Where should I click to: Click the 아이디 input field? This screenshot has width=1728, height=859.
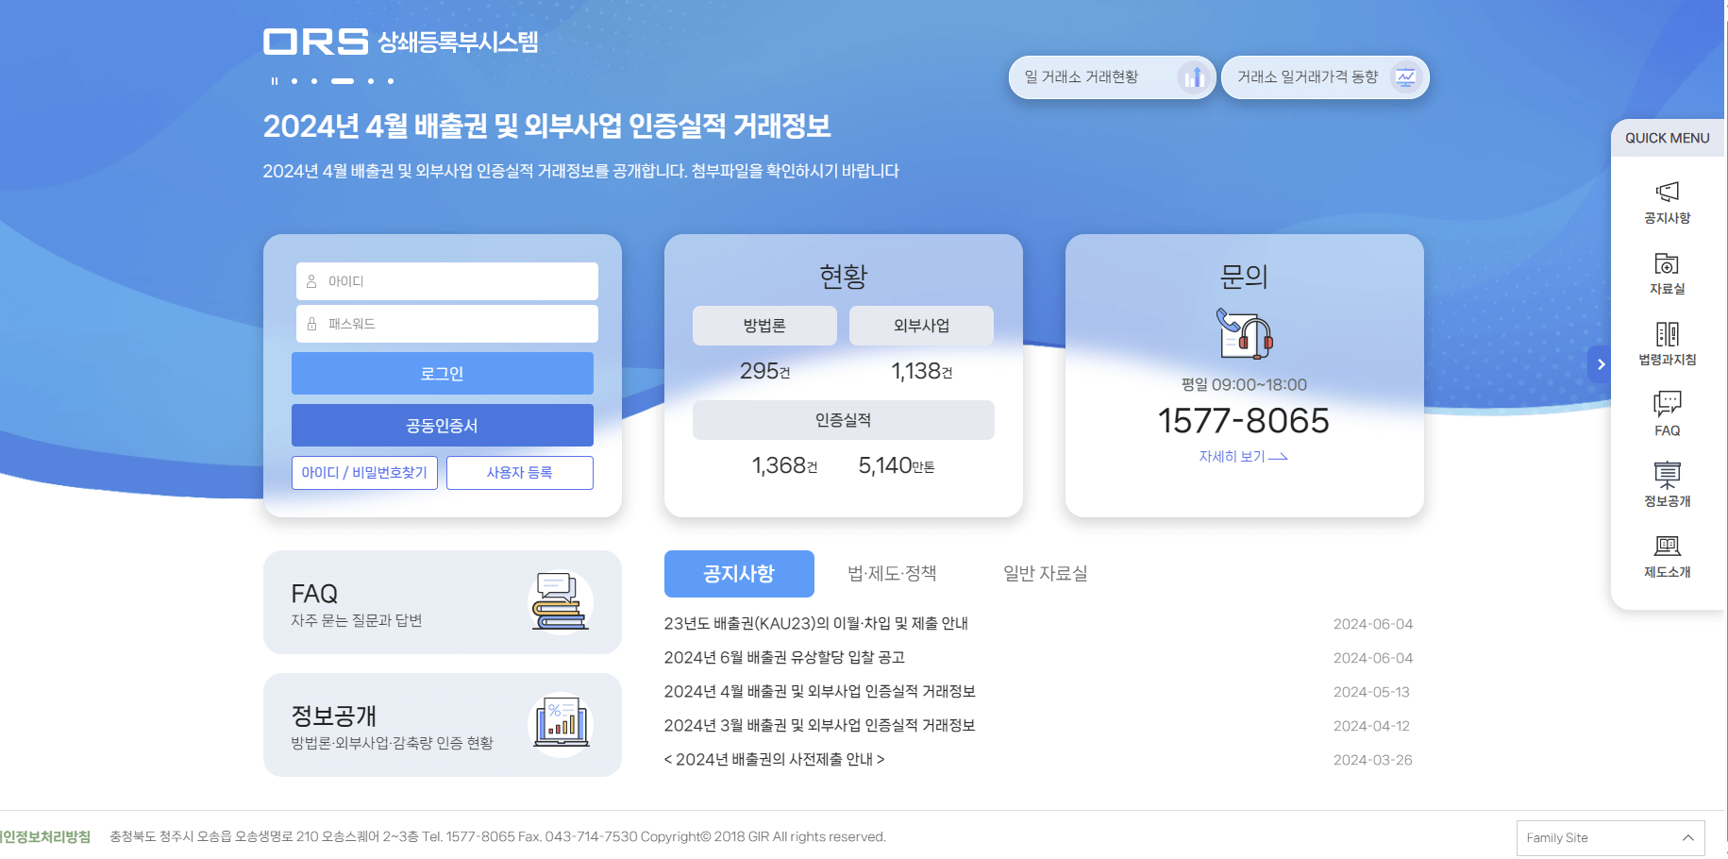click(445, 280)
